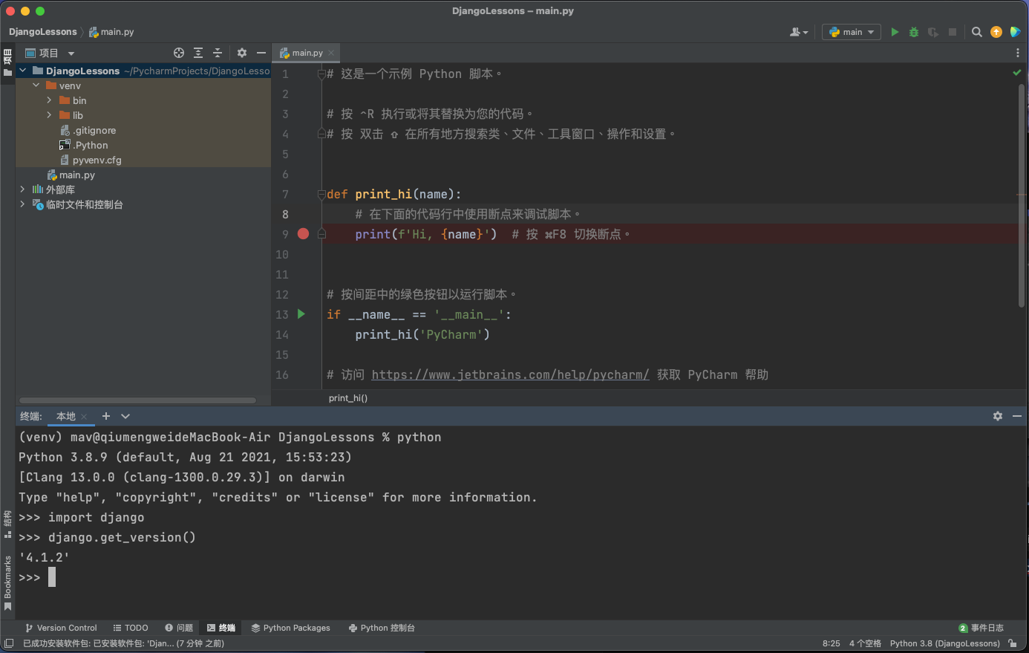Collapse the venv folder
The width and height of the screenshot is (1029, 653).
(36, 85)
